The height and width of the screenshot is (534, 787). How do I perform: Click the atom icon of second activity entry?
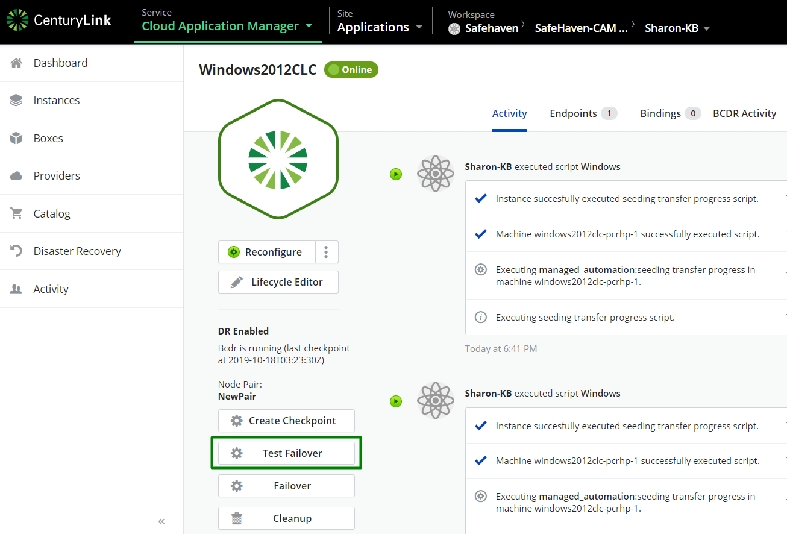point(435,400)
